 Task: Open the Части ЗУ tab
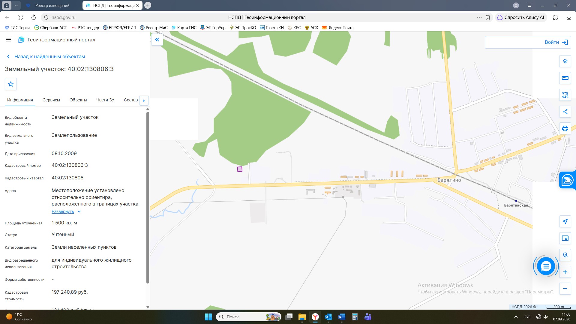[105, 100]
